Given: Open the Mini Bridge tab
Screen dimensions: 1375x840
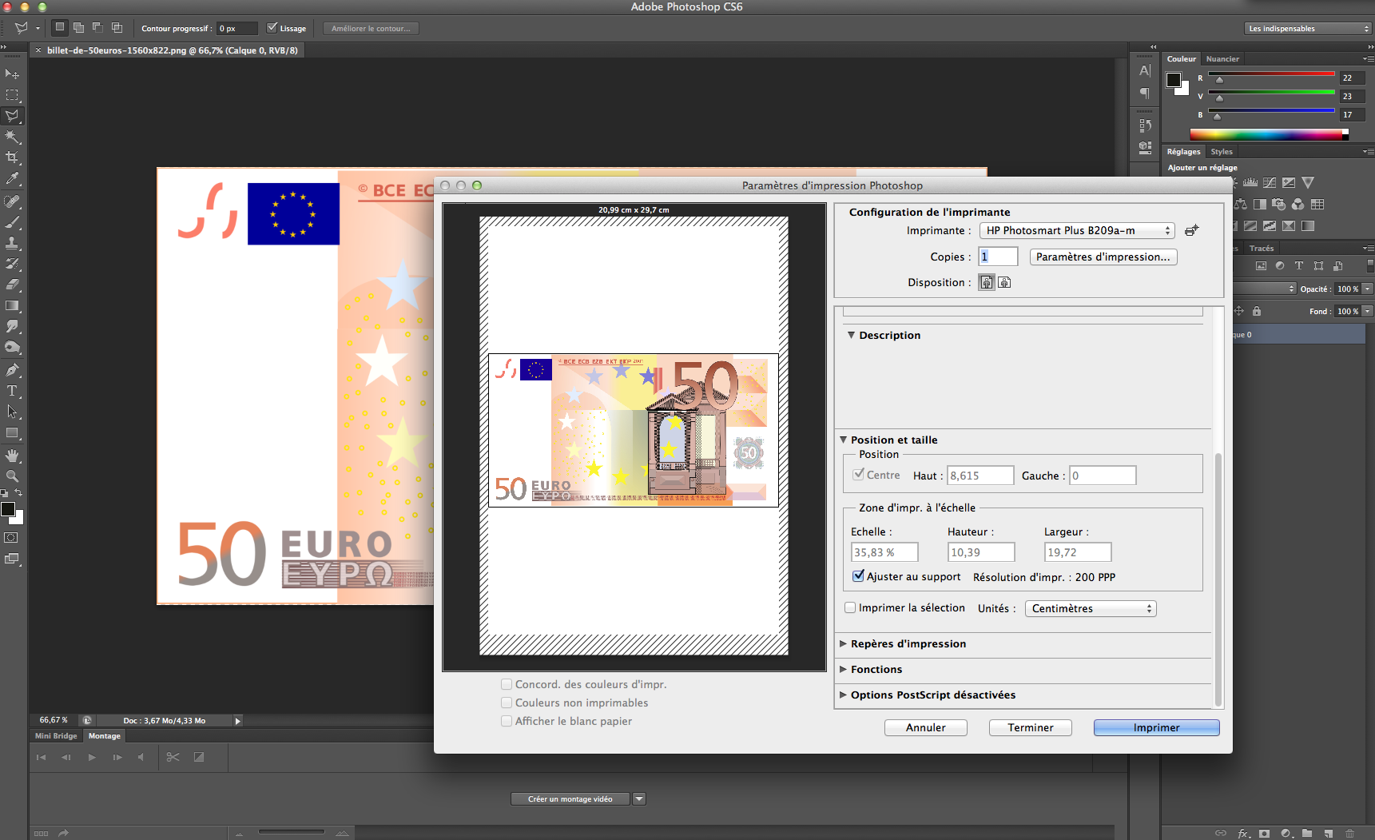Looking at the screenshot, I should [x=56, y=735].
